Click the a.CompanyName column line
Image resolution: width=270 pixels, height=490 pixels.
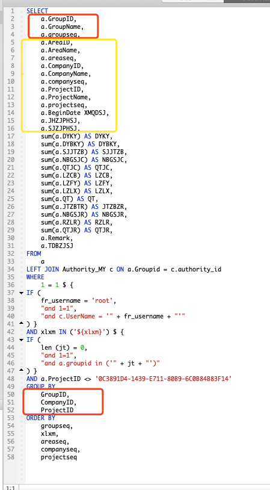click(66, 74)
